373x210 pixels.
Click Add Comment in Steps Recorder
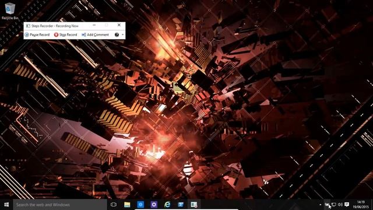95,35
